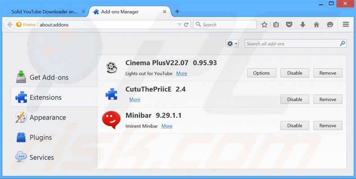Screen dimensions: 356x179
Task: Click the Search all add-ons field
Action: click(x=295, y=44)
